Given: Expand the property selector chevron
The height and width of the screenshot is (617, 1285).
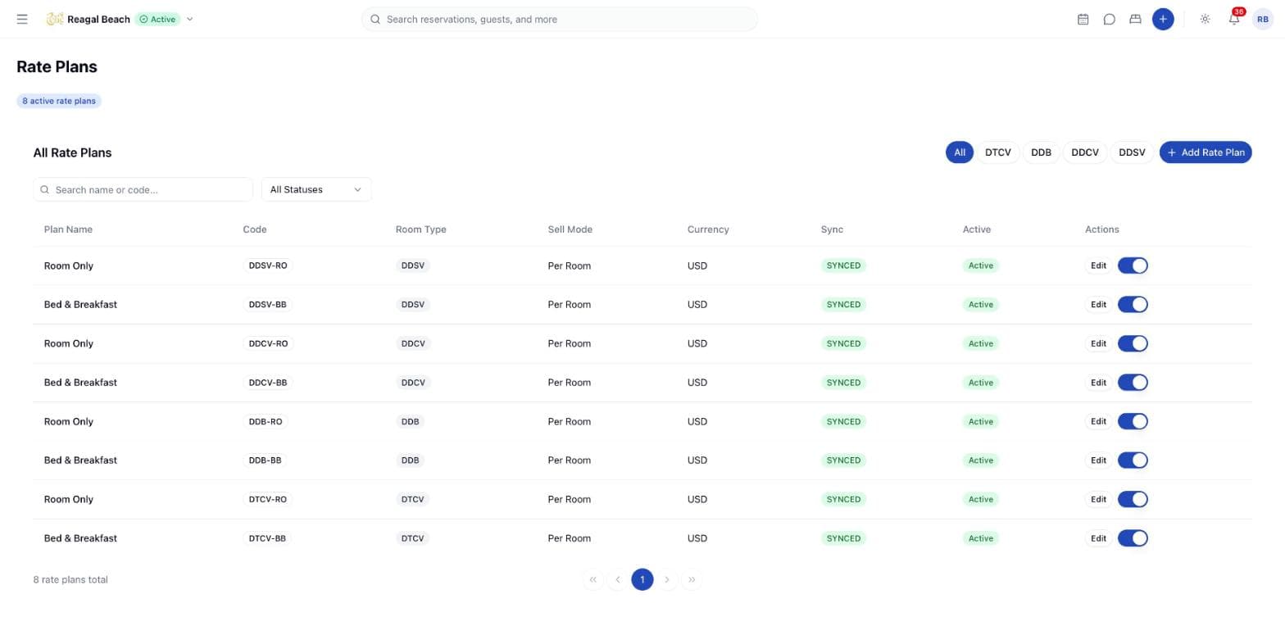Looking at the screenshot, I should (x=189, y=19).
